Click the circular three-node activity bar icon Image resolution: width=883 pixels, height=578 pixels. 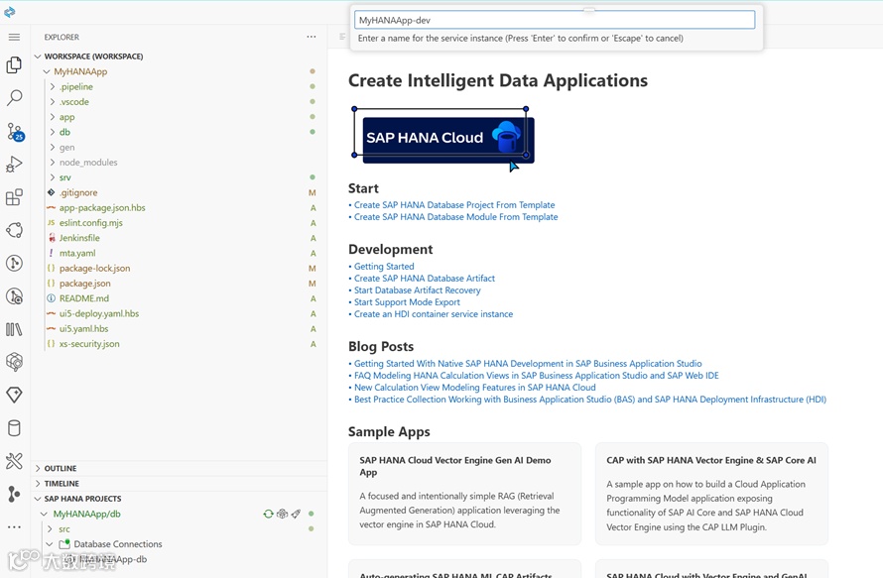pos(14,230)
